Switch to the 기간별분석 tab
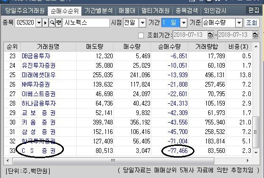This screenshot has width=264, height=178. 99,11
